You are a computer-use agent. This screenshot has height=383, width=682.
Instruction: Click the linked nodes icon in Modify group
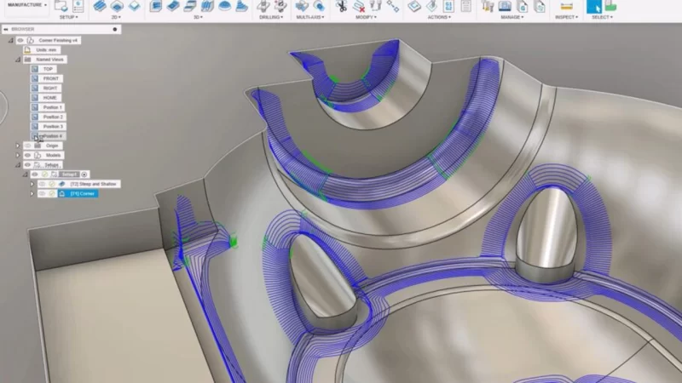[x=393, y=6]
